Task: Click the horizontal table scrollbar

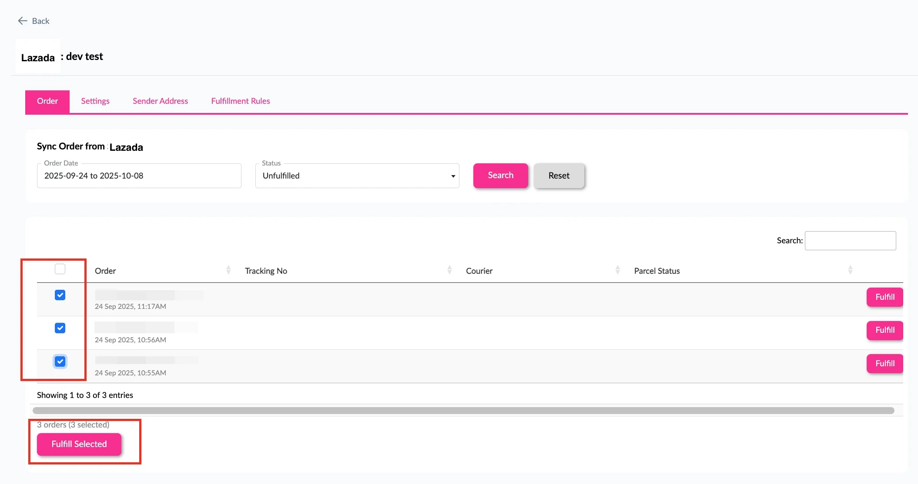Action: 463,411
